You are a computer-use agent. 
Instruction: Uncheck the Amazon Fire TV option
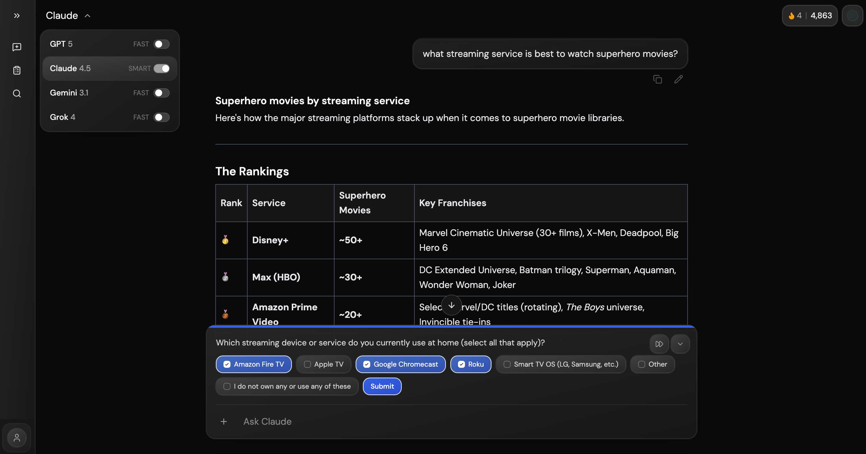pos(253,364)
